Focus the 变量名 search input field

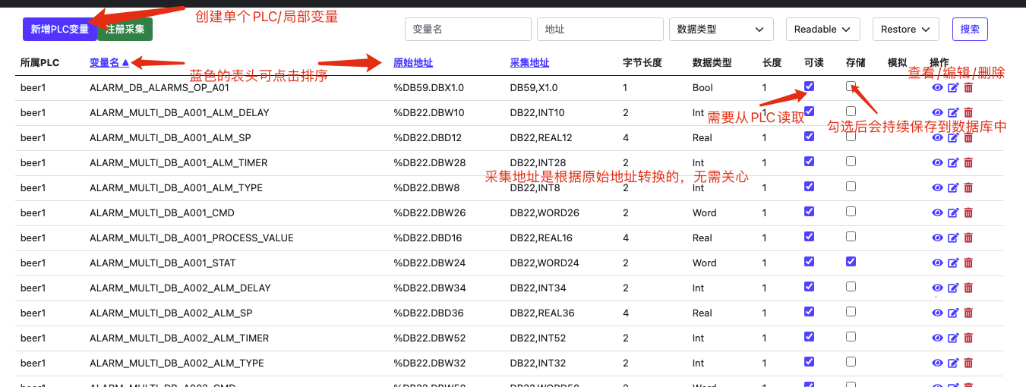click(x=467, y=30)
